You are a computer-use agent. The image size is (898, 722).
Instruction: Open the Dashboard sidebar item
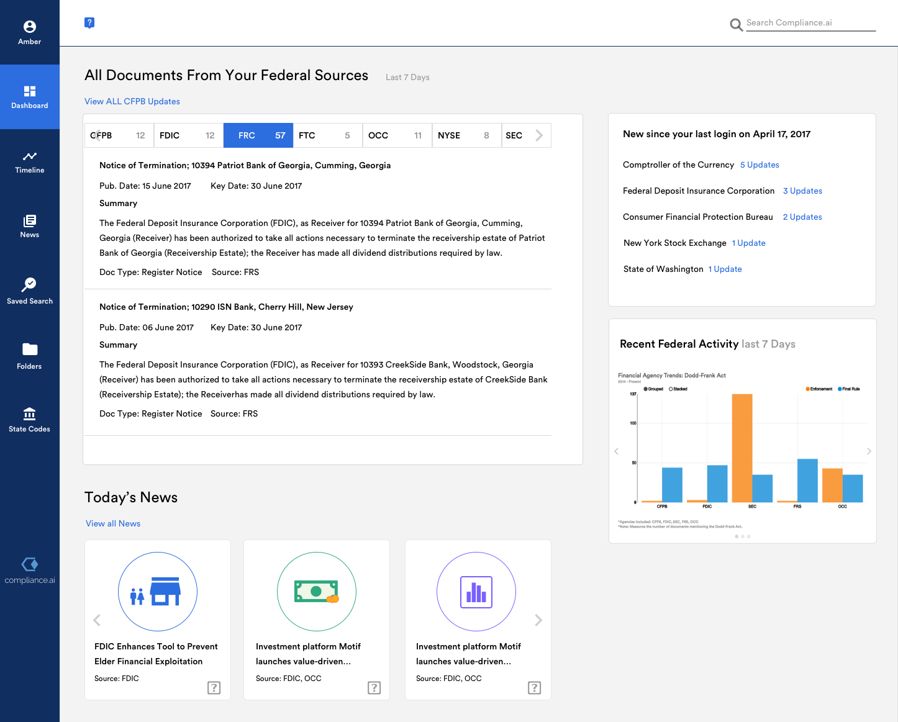point(30,97)
